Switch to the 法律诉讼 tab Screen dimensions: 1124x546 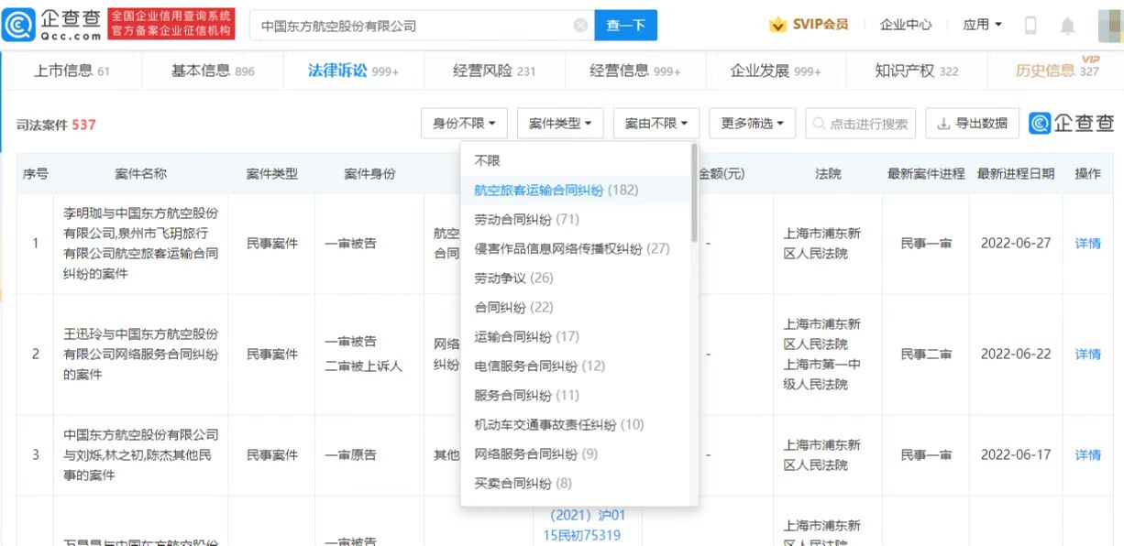pyautogui.click(x=353, y=71)
